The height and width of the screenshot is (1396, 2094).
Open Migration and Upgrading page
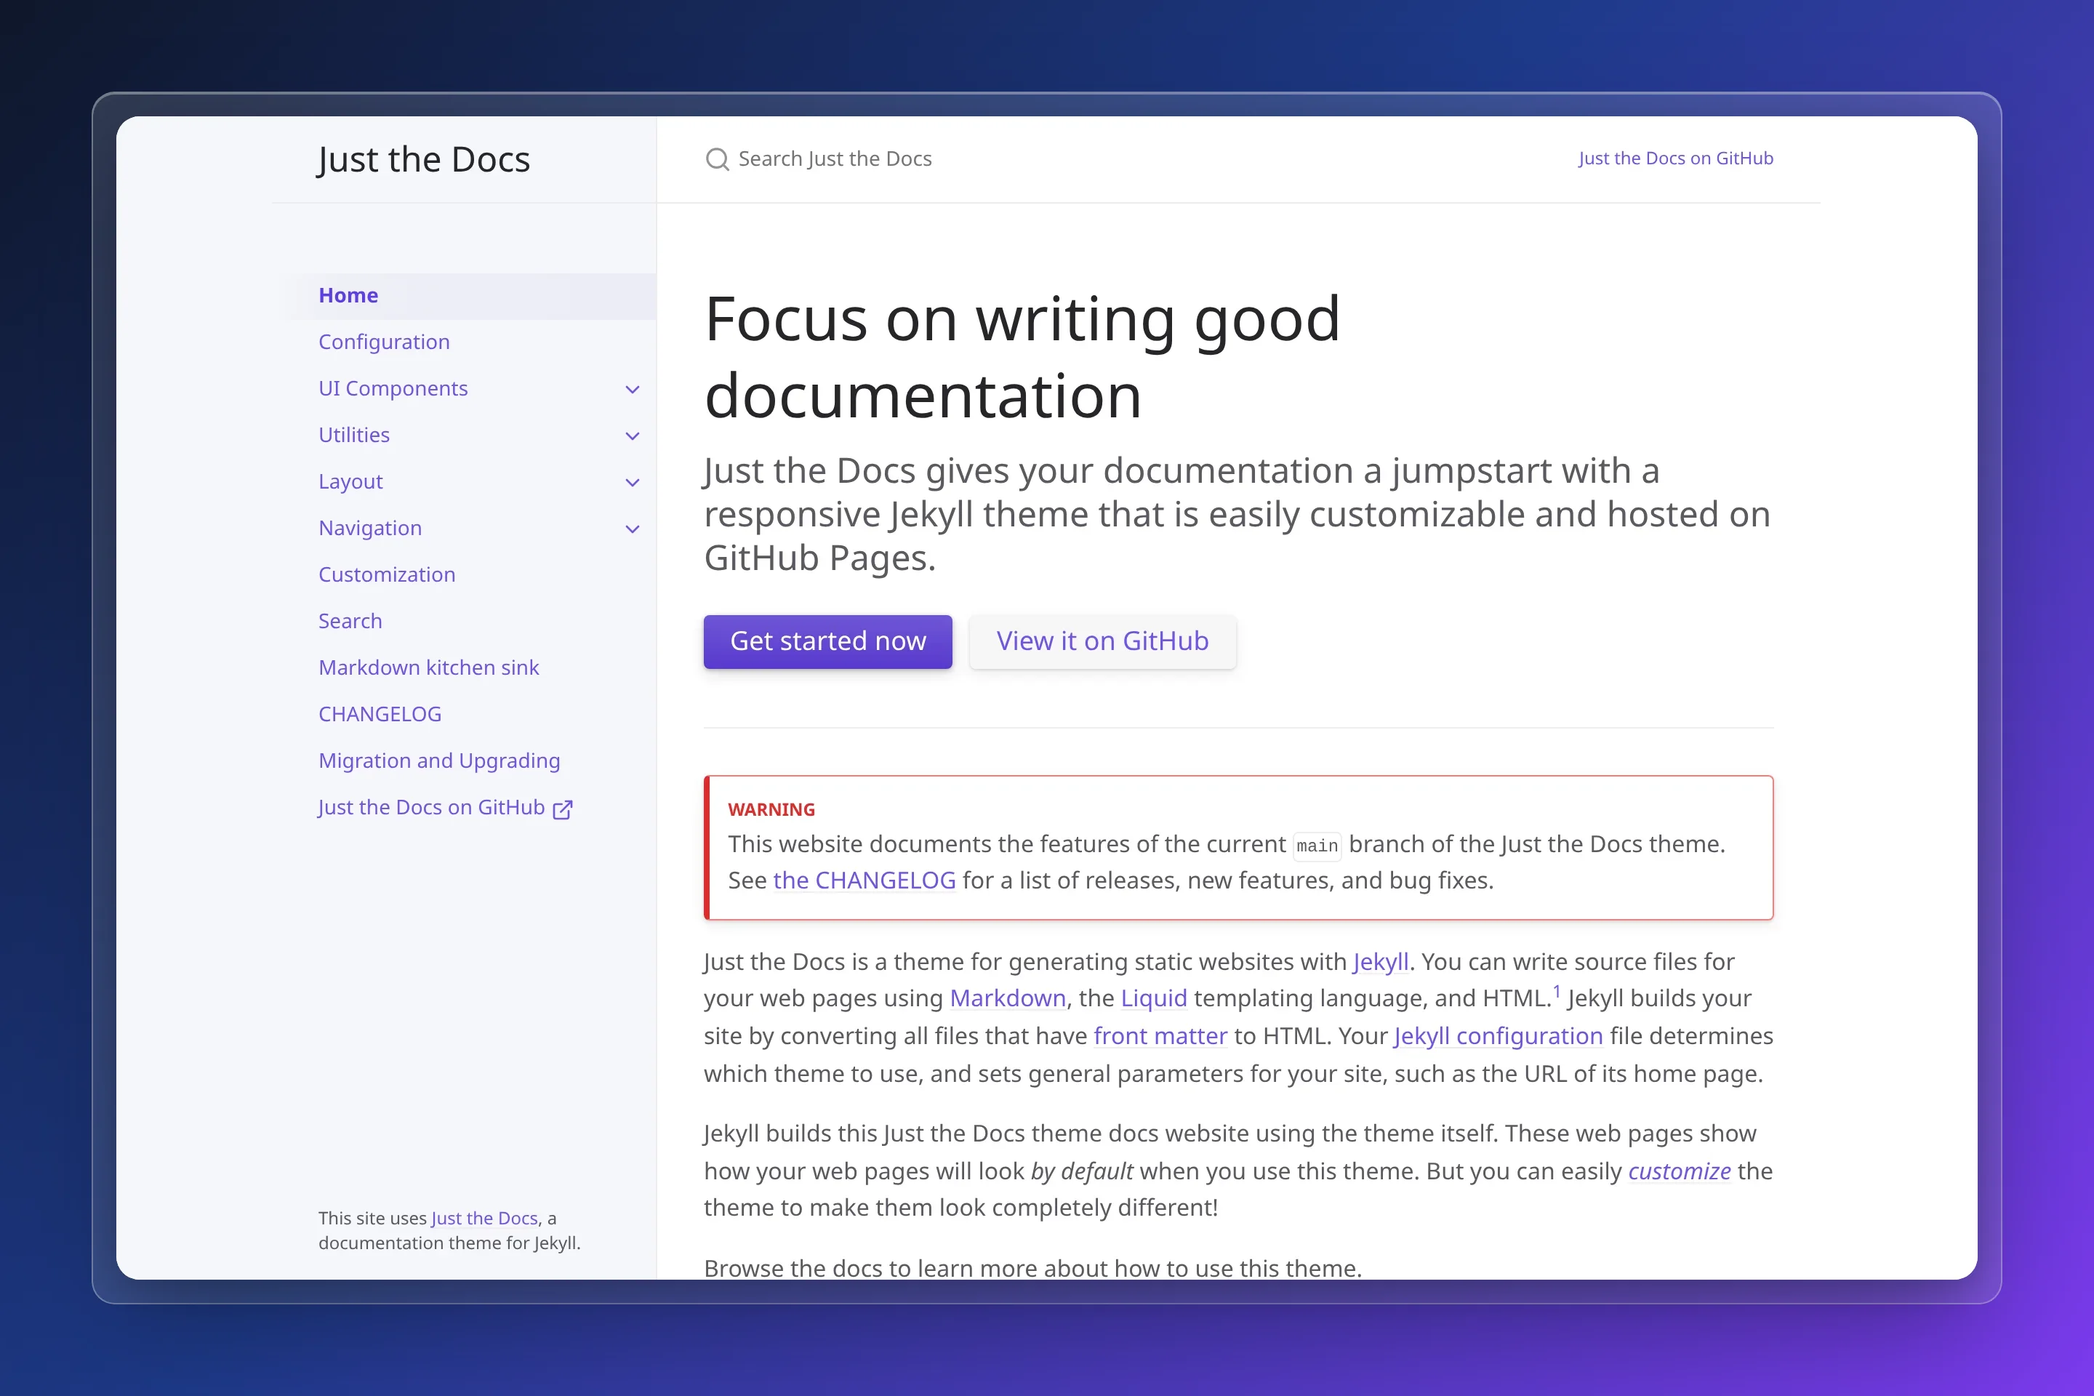coord(439,761)
